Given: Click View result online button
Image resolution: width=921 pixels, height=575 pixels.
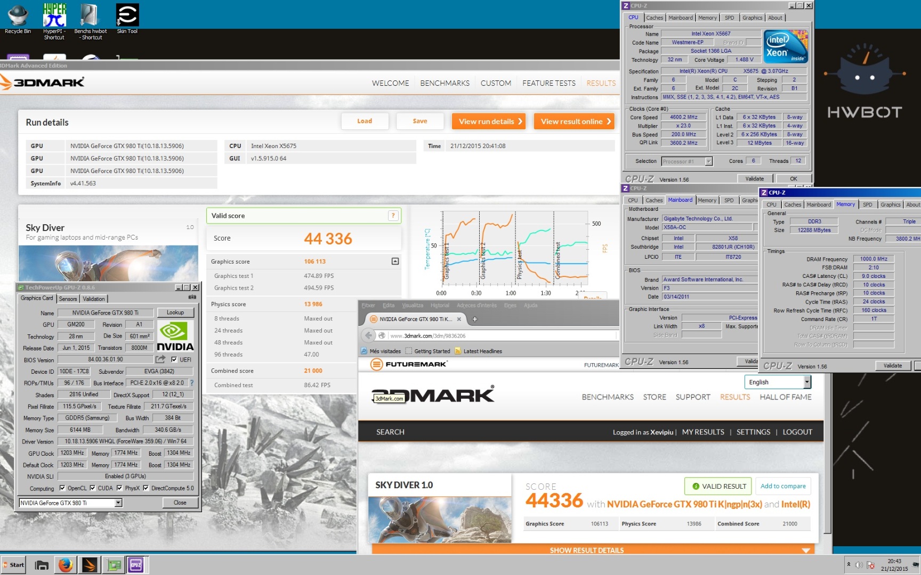Looking at the screenshot, I should point(574,121).
